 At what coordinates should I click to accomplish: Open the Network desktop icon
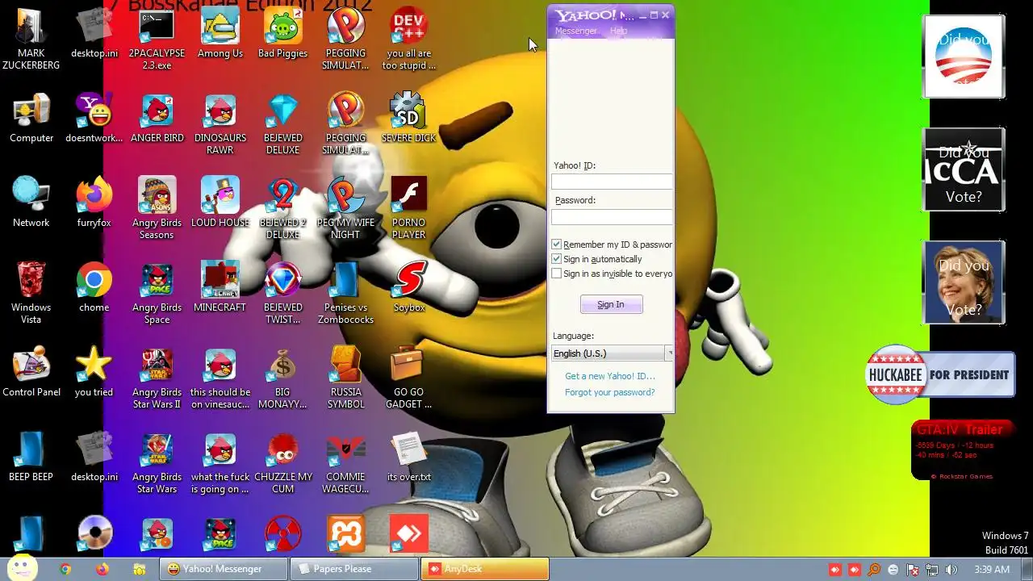click(31, 202)
